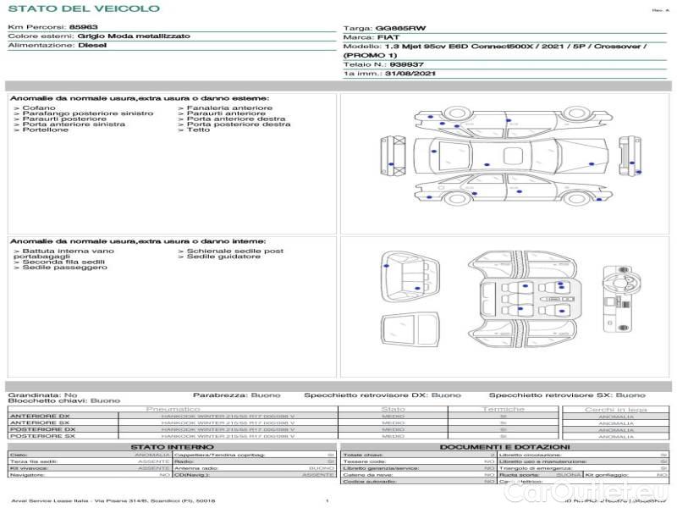The image size is (677, 508).
Task: Click the Cerchi in lega column header
Action: 615,408
